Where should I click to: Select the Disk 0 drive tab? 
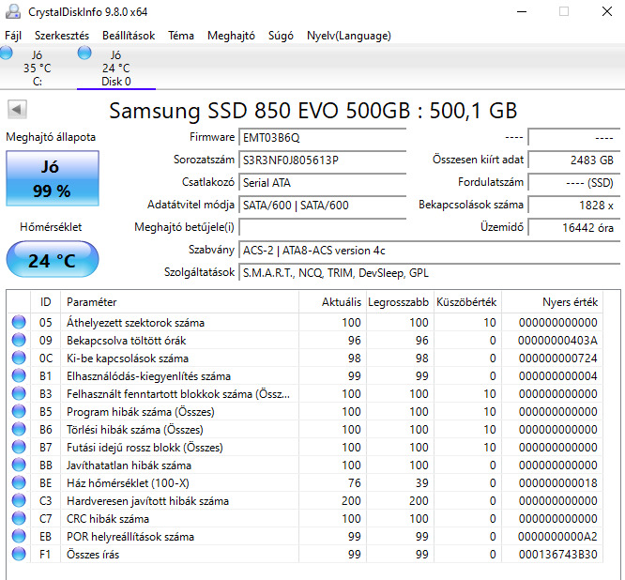(x=116, y=68)
